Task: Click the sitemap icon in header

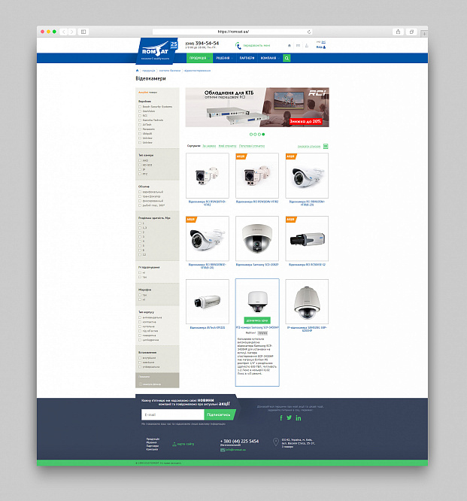Action: [x=307, y=46]
